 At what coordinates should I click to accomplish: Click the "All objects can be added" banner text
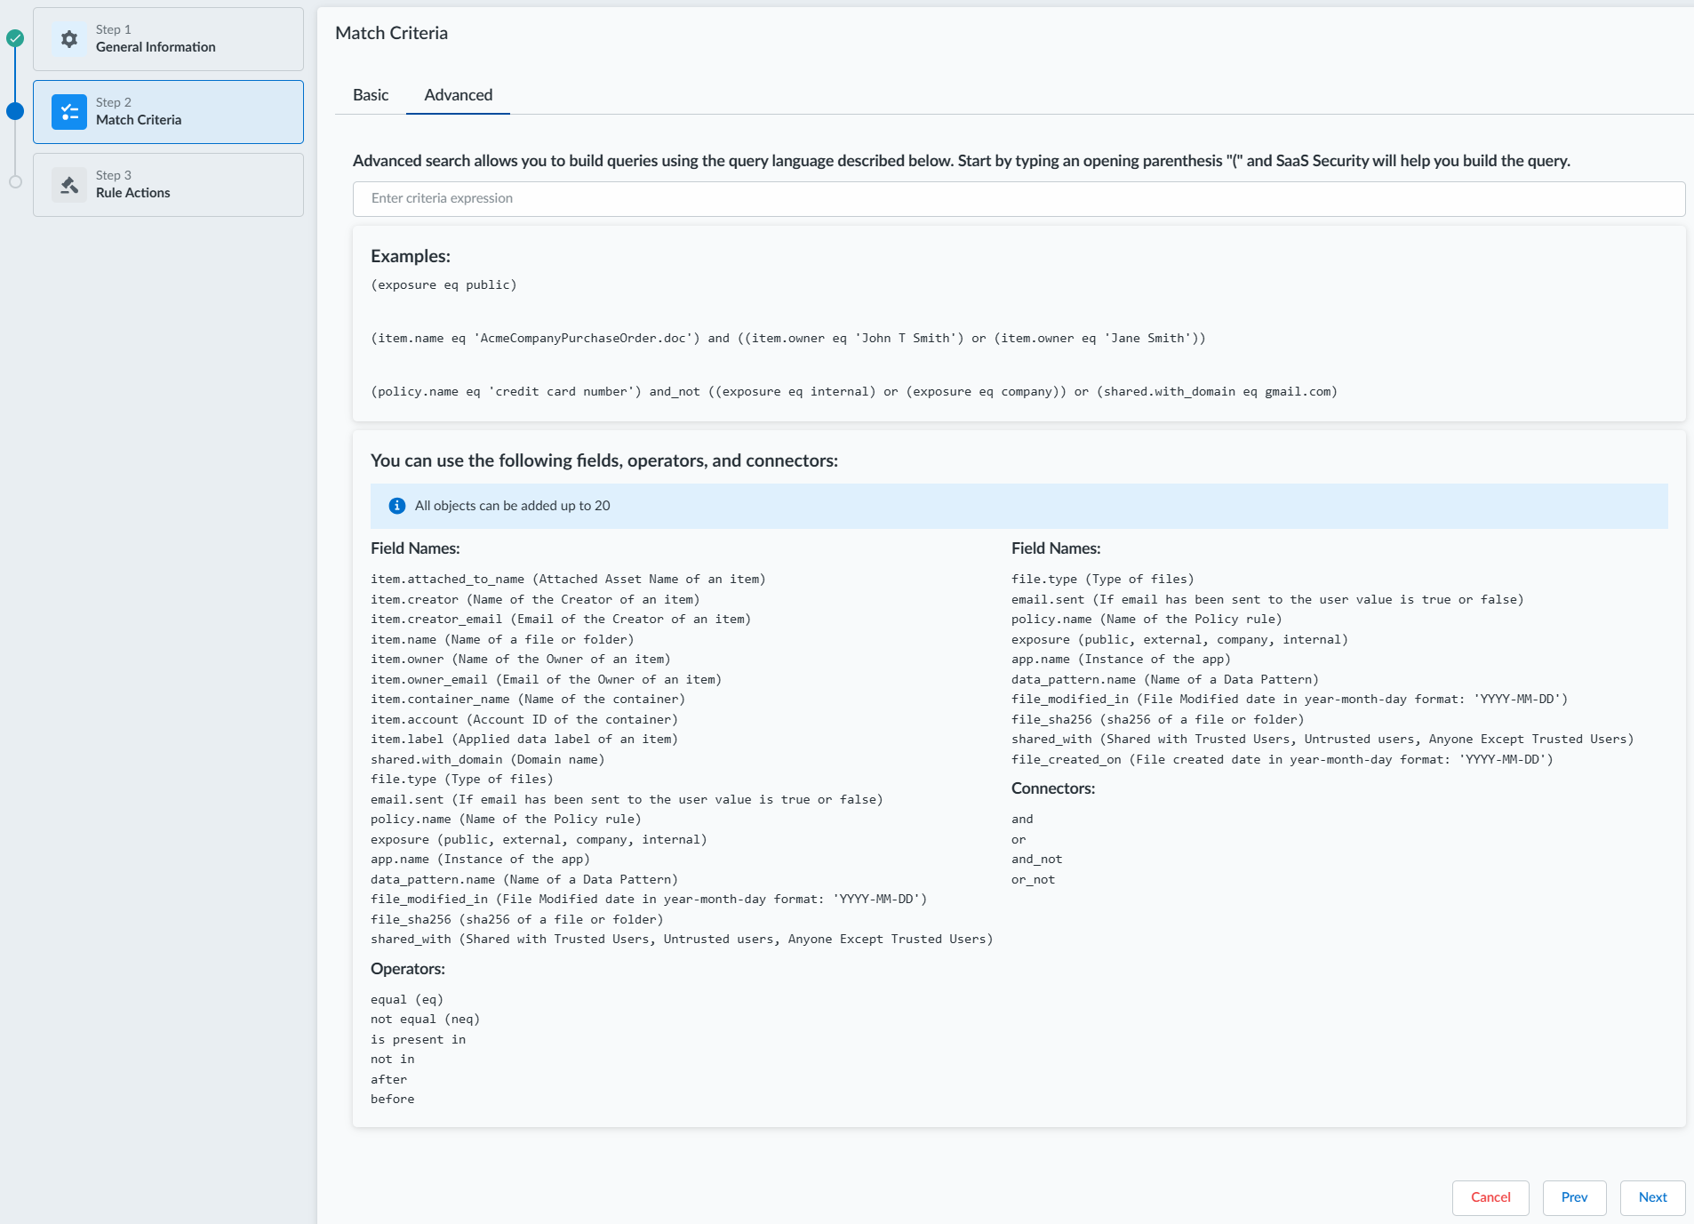pos(512,506)
